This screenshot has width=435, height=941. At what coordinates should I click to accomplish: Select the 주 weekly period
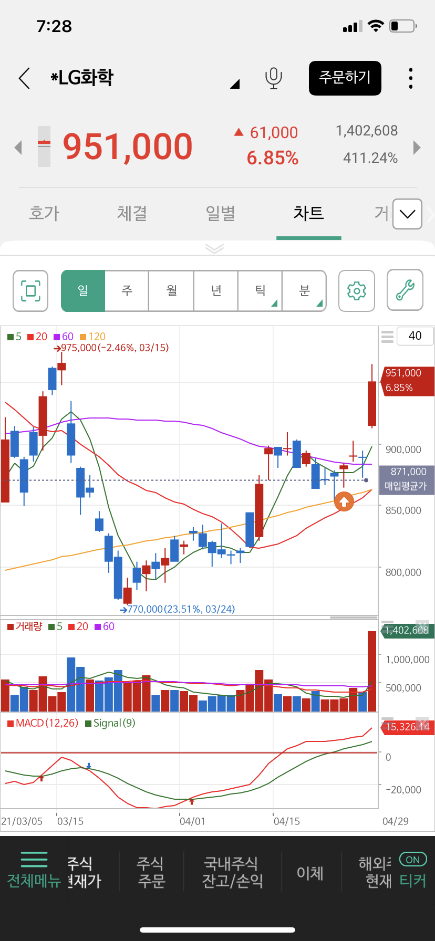click(127, 290)
